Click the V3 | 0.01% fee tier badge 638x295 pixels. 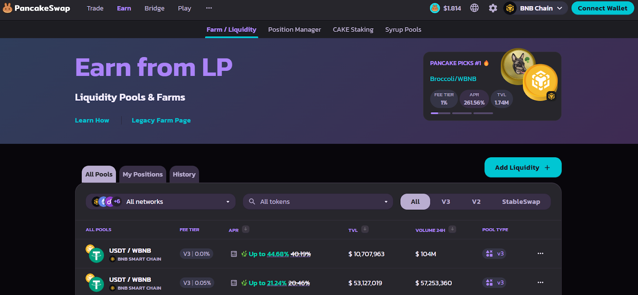point(196,254)
